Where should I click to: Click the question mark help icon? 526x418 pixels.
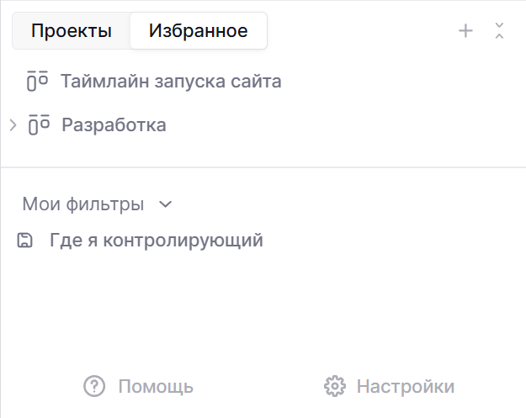coord(94,387)
